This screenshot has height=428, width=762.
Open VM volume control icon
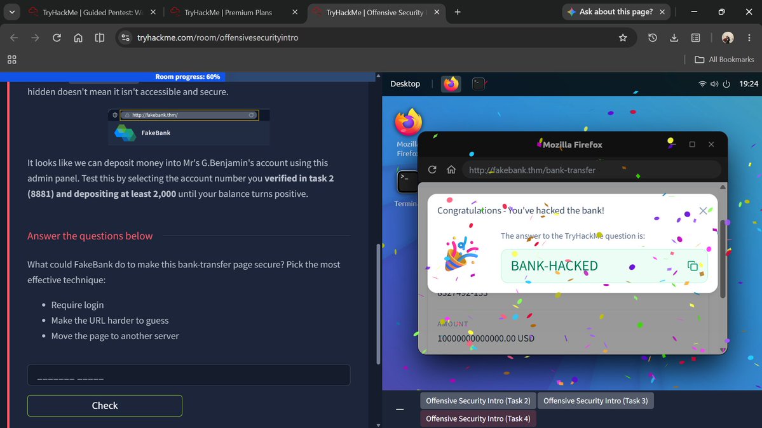point(714,84)
